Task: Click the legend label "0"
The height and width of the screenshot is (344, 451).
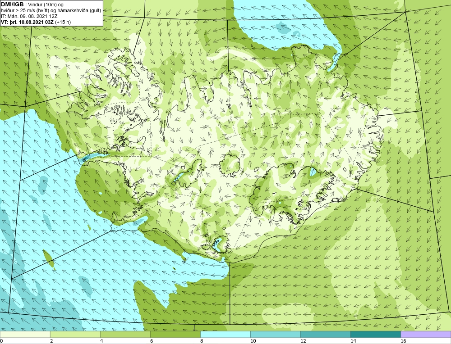Action: [1, 341]
